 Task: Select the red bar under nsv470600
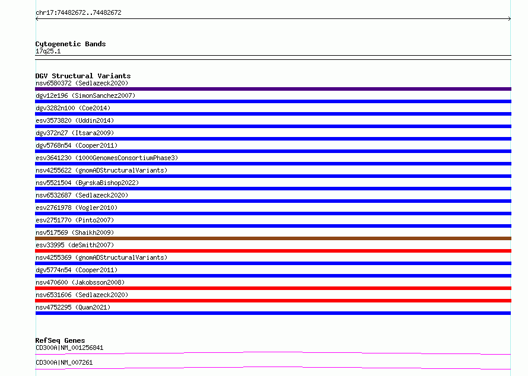pyautogui.click(x=273, y=288)
